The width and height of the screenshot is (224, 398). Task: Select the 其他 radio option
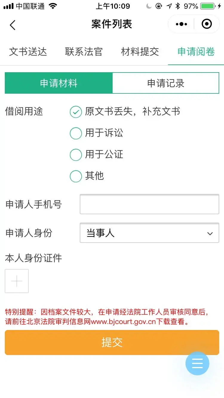tap(76, 176)
